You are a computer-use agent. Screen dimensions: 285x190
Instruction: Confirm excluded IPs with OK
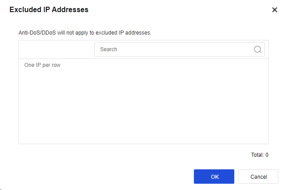pyautogui.click(x=214, y=177)
